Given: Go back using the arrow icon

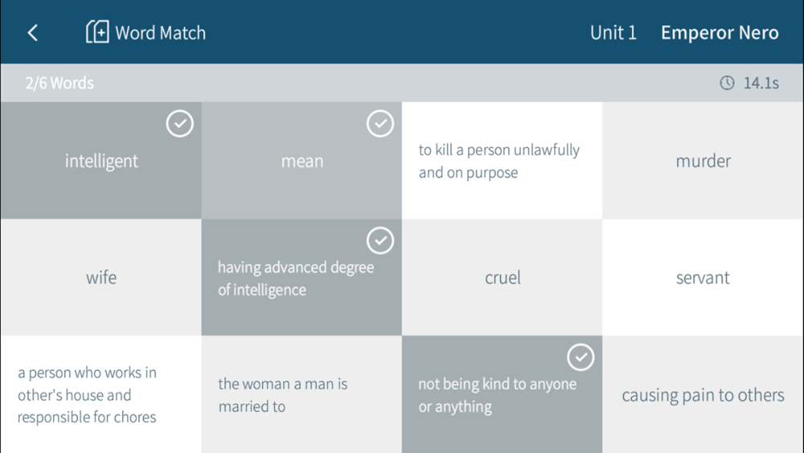Looking at the screenshot, I should coord(32,33).
